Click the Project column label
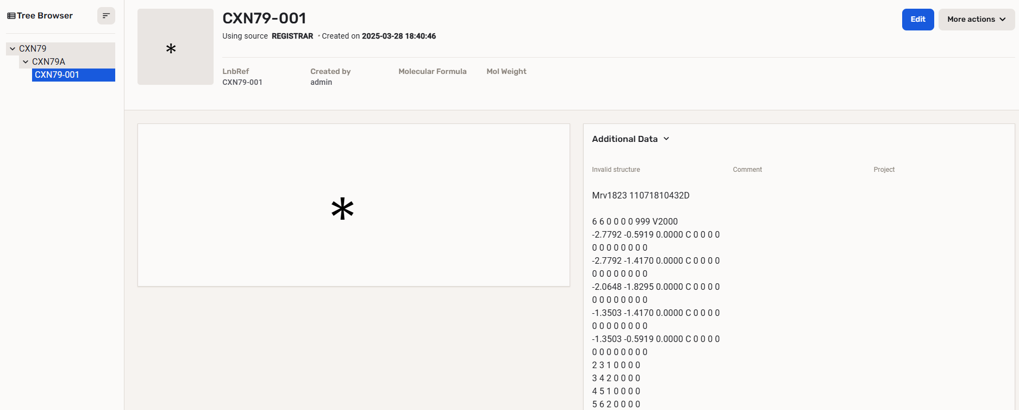Screen dimensions: 1019x410 tap(884, 170)
